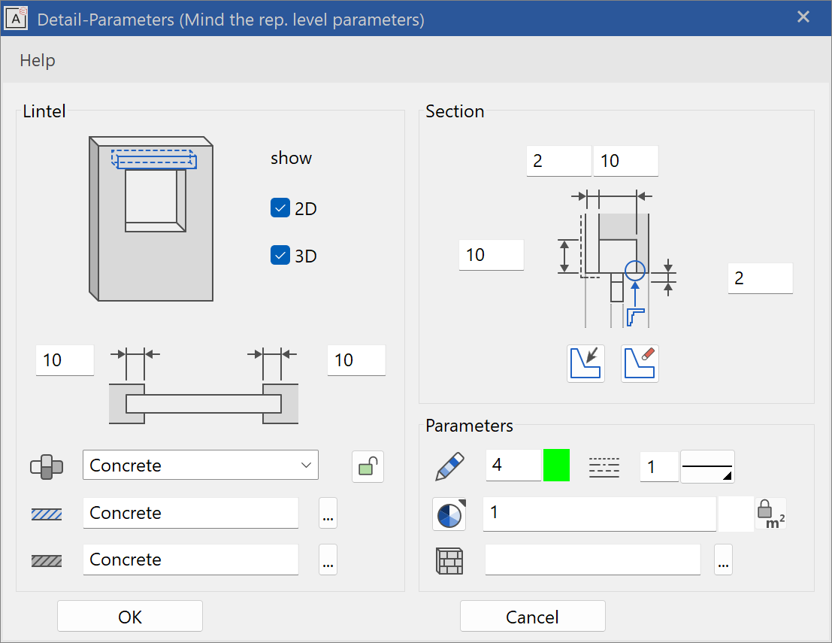Edit the pen number field showing 4

513,465
